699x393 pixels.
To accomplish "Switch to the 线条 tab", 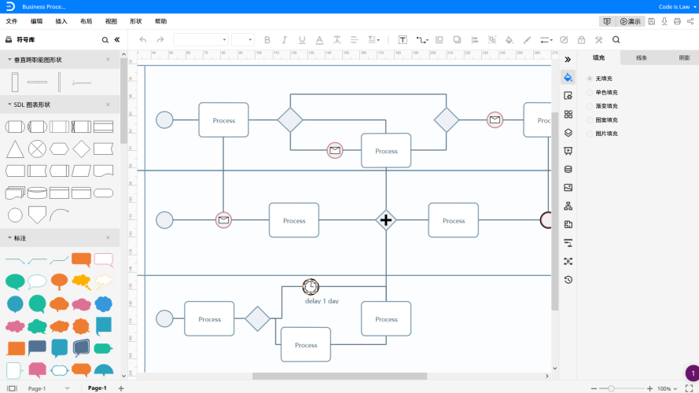I will click(x=642, y=58).
